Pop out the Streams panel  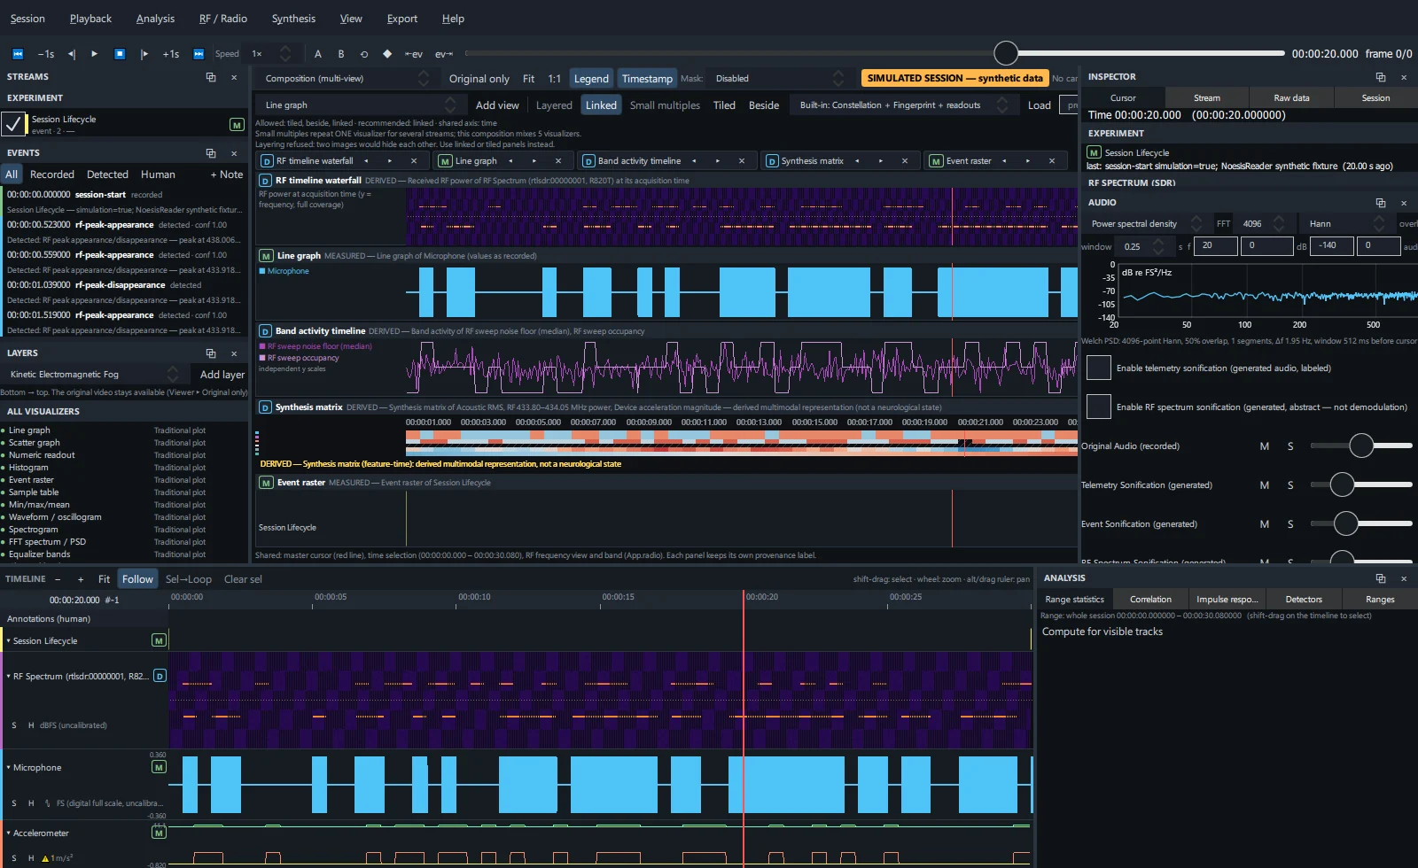point(211,77)
